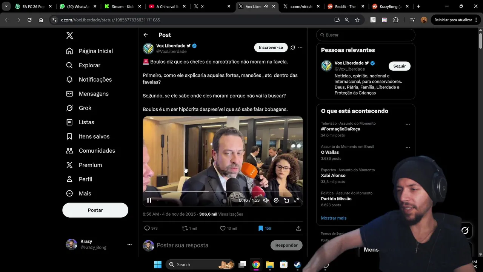Go back with the Post arrow

146,35
